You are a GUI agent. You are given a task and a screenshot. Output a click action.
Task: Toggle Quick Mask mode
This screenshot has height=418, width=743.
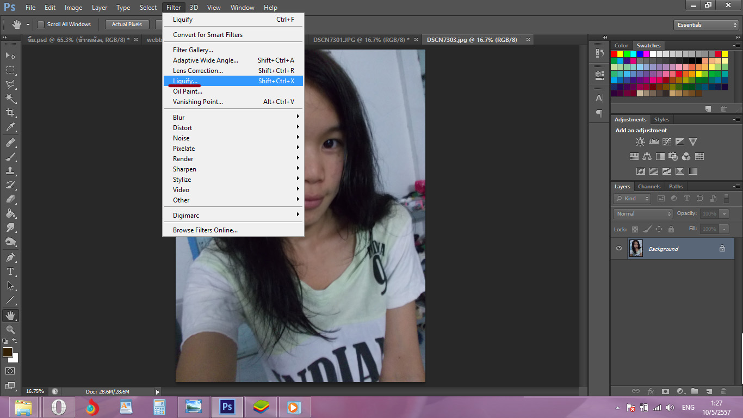pos(10,371)
